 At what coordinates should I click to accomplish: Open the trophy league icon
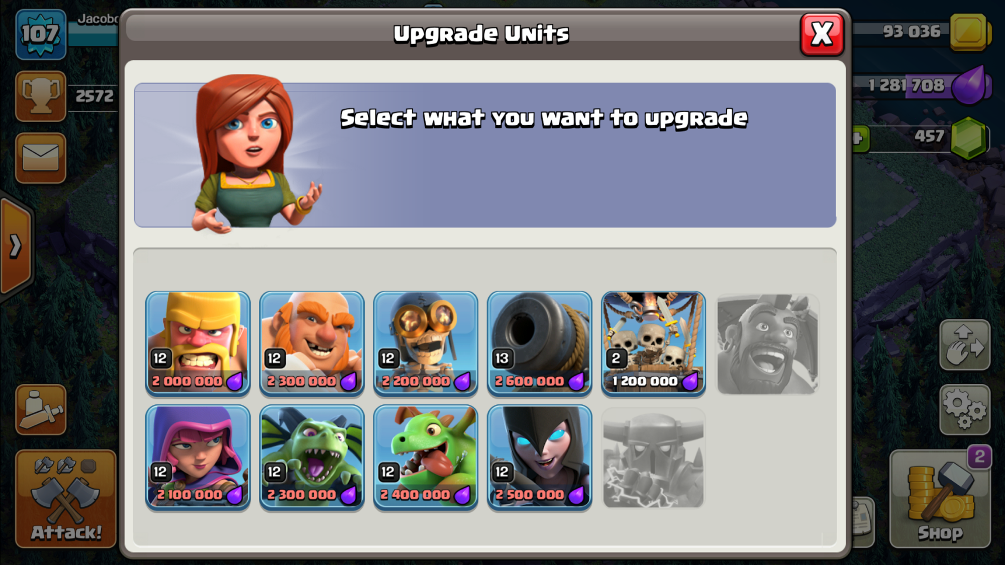point(41,96)
